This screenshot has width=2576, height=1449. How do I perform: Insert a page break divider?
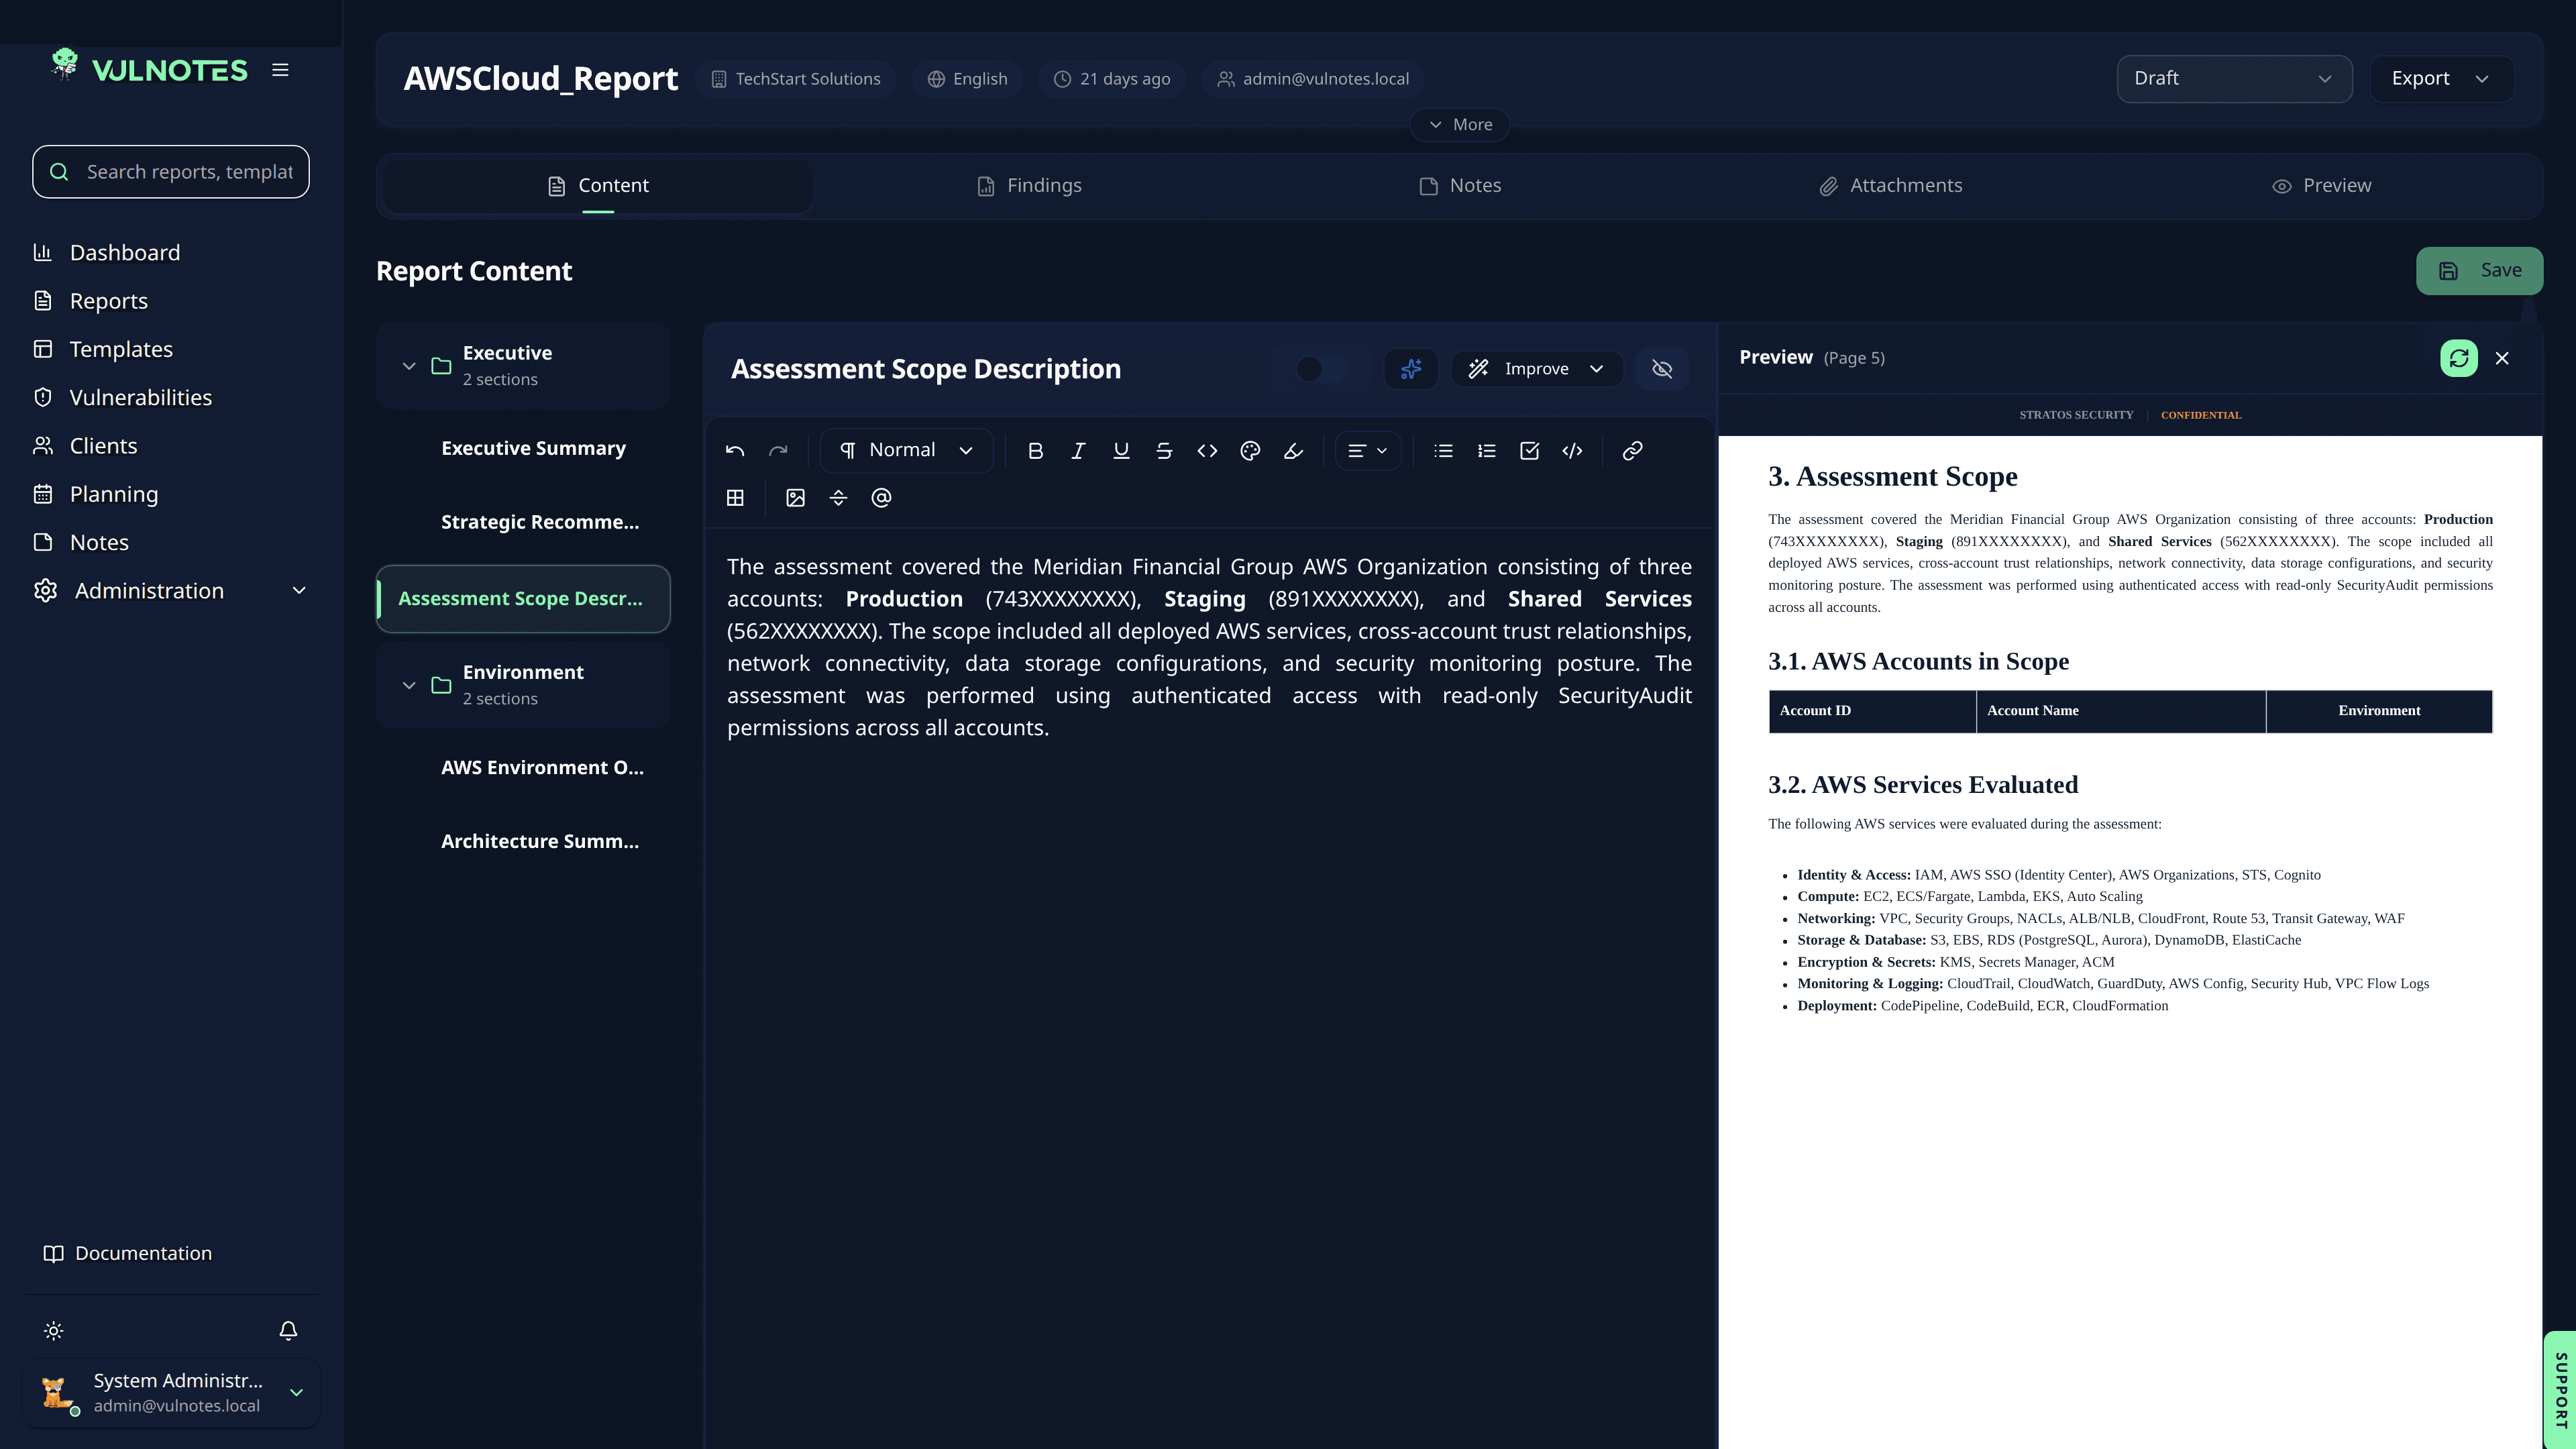point(838,497)
